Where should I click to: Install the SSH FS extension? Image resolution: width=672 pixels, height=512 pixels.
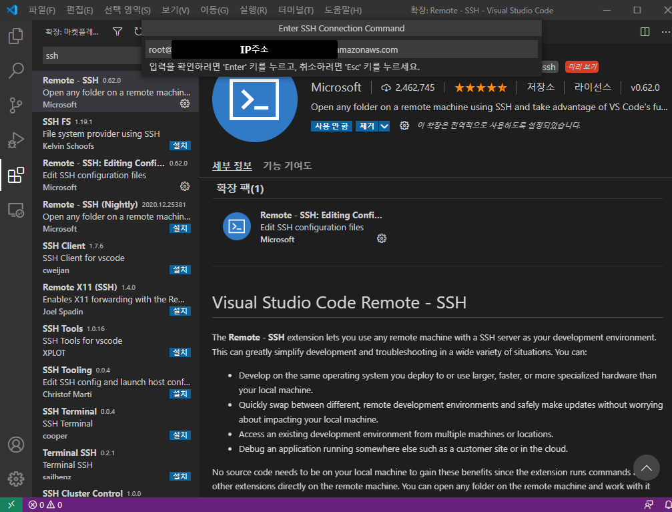pos(180,146)
